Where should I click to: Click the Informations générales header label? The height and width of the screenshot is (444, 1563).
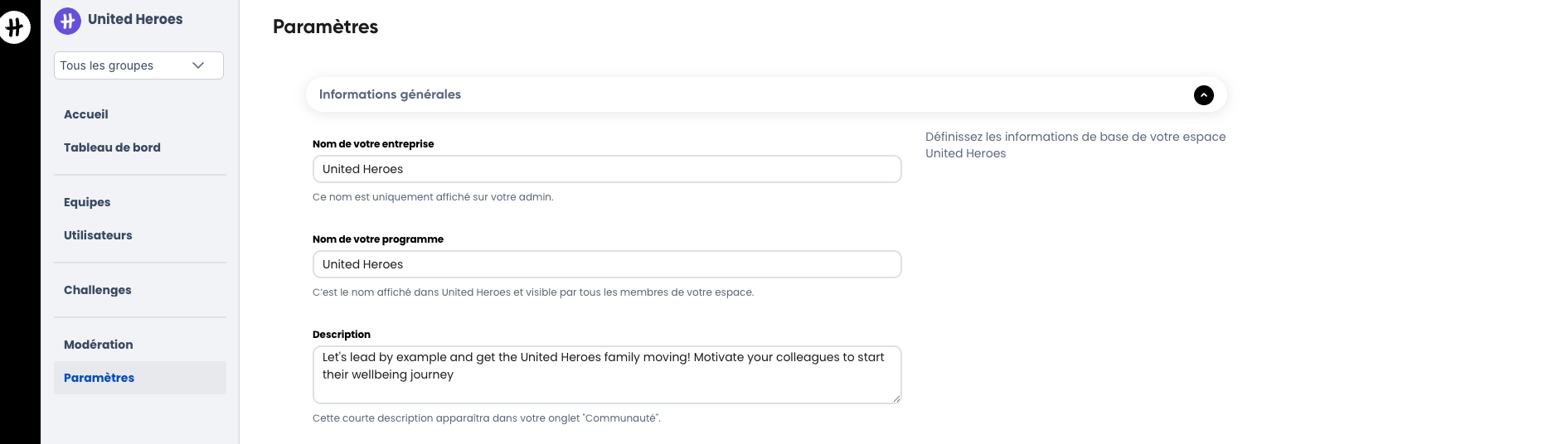pyautogui.click(x=390, y=94)
